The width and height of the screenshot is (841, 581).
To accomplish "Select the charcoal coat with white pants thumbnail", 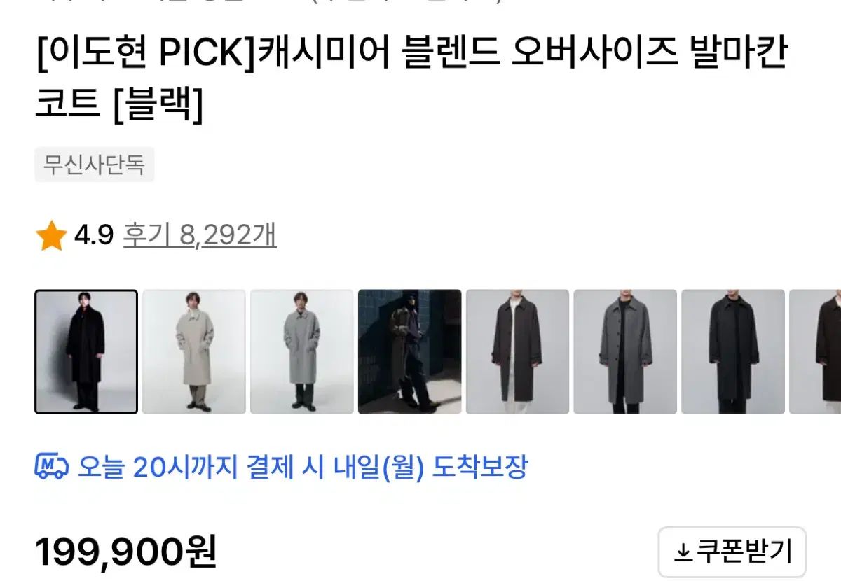I will pyautogui.click(x=518, y=352).
